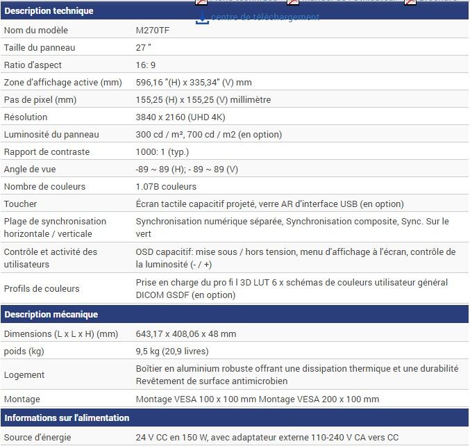Click the Luminosité du panneau label

(x=51, y=135)
